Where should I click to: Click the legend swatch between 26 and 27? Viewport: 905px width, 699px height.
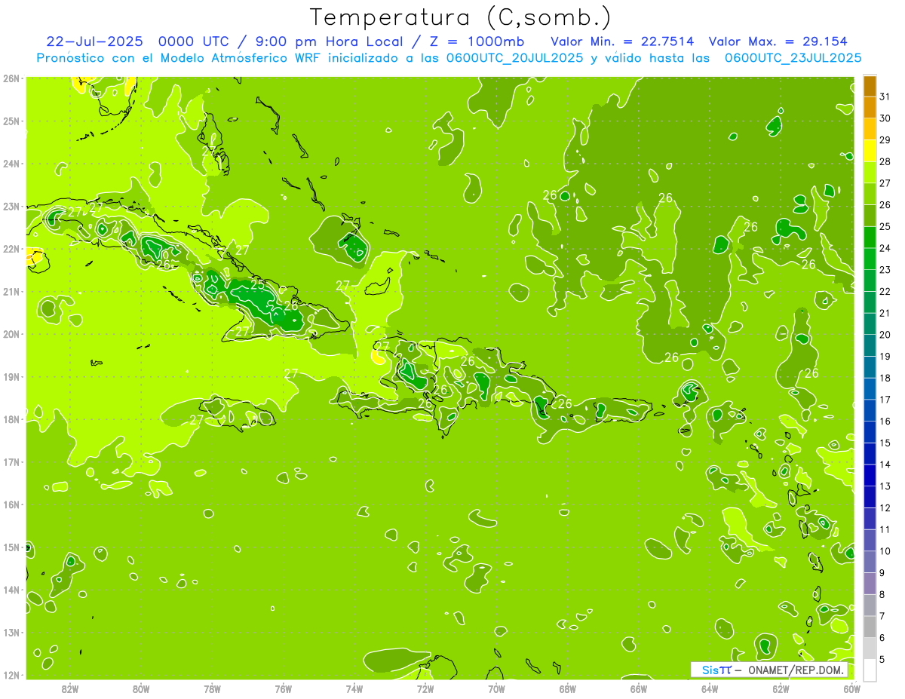(x=870, y=194)
